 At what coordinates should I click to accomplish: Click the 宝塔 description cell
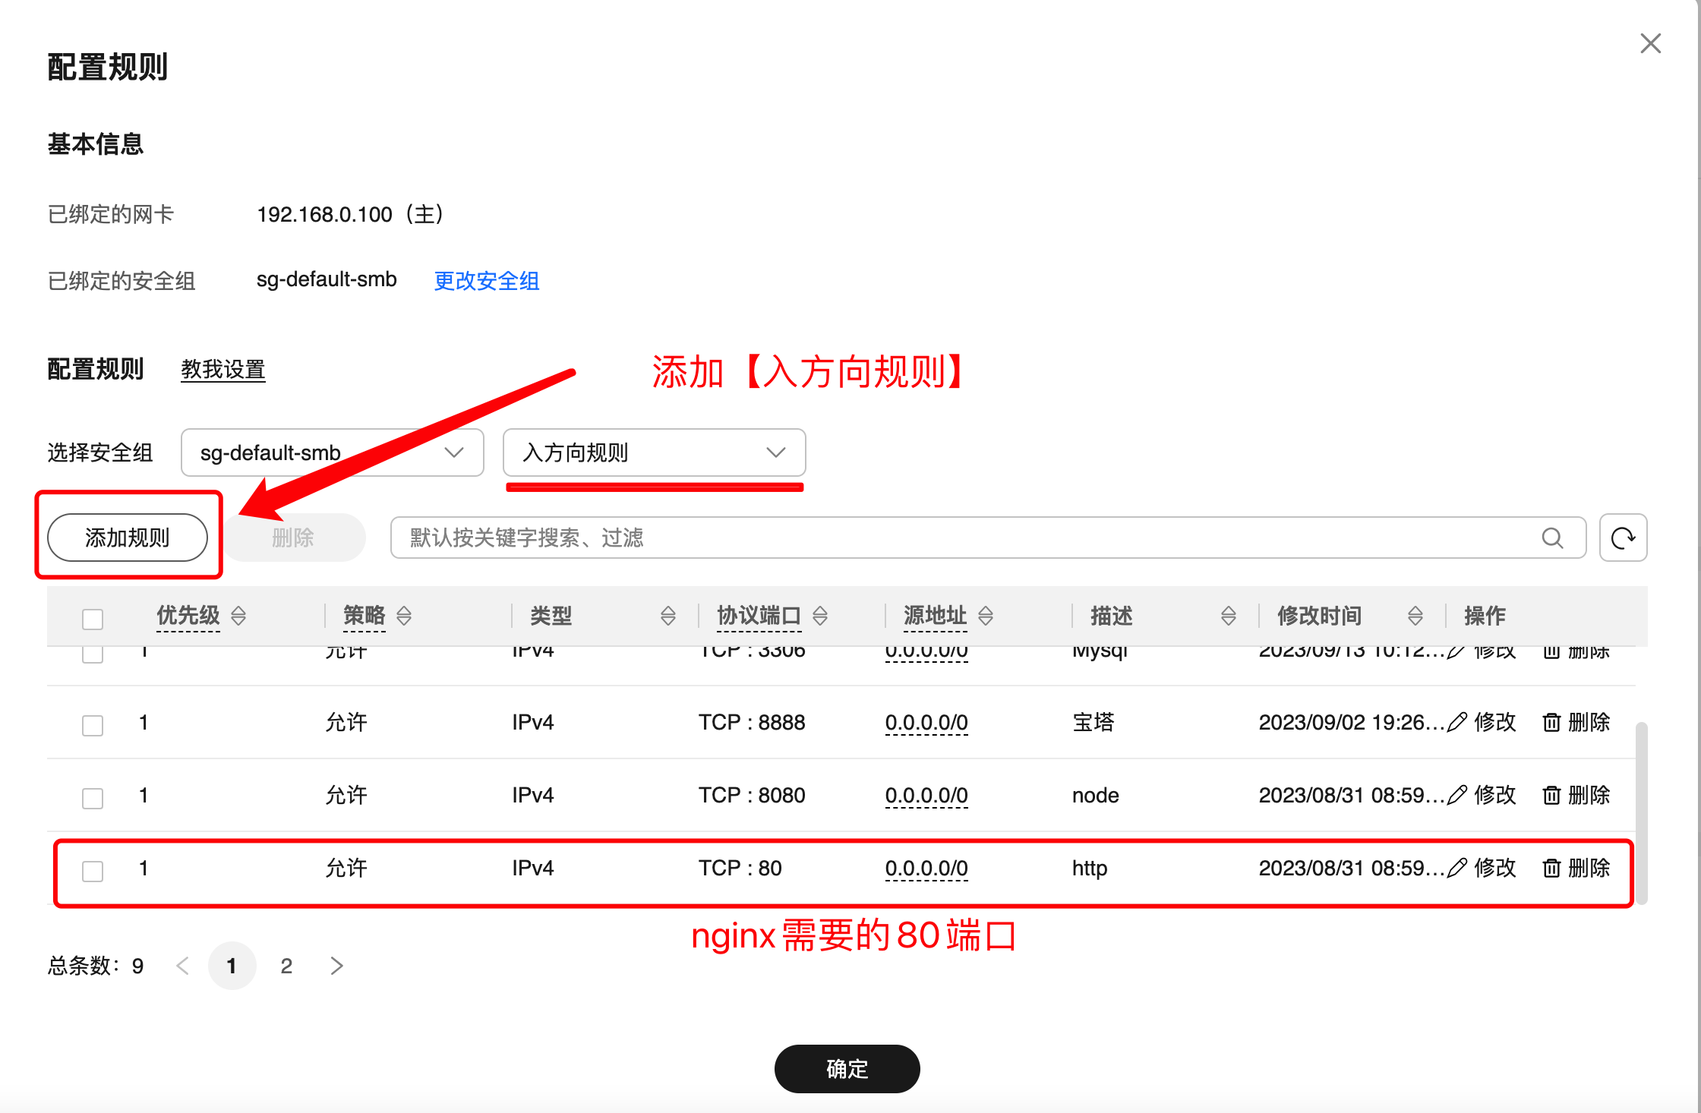(1093, 722)
